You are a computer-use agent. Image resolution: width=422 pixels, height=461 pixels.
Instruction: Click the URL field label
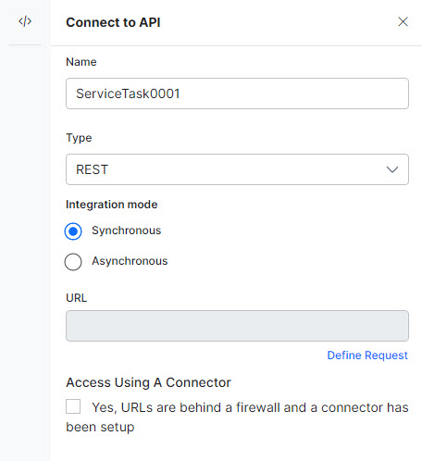coord(77,298)
